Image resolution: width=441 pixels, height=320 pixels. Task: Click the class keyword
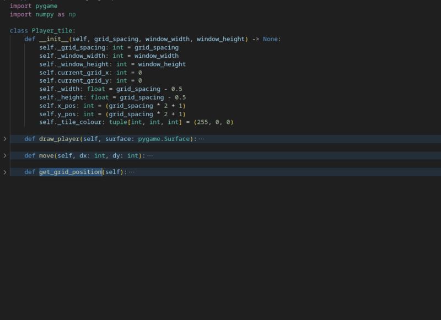pos(19,31)
